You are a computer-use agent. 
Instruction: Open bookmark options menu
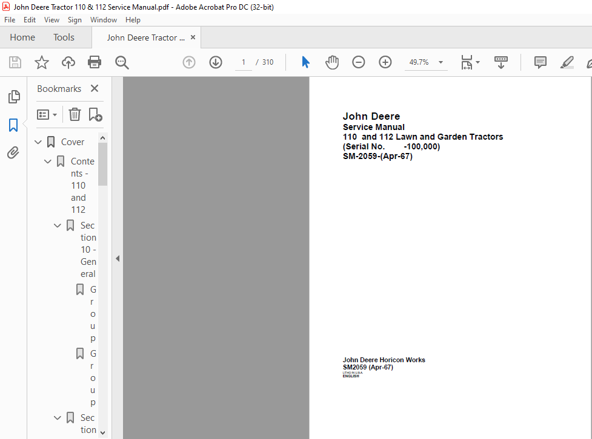pyautogui.click(x=47, y=114)
